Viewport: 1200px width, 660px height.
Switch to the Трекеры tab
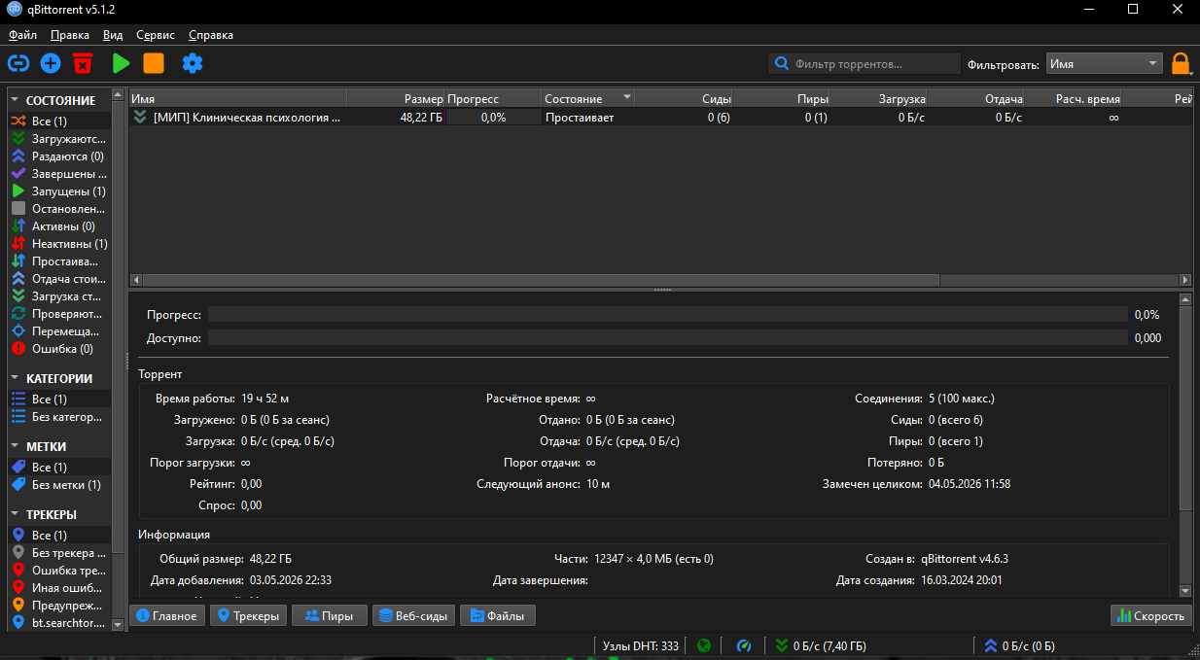(248, 615)
